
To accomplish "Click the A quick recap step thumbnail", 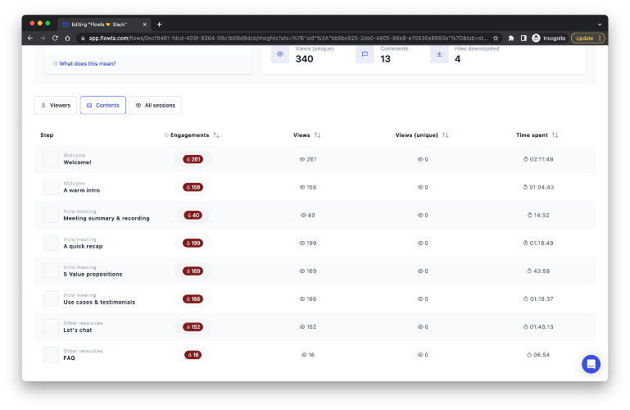I will point(51,244).
